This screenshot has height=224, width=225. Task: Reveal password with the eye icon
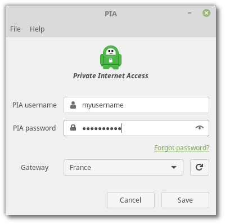click(x=200, y=128)
